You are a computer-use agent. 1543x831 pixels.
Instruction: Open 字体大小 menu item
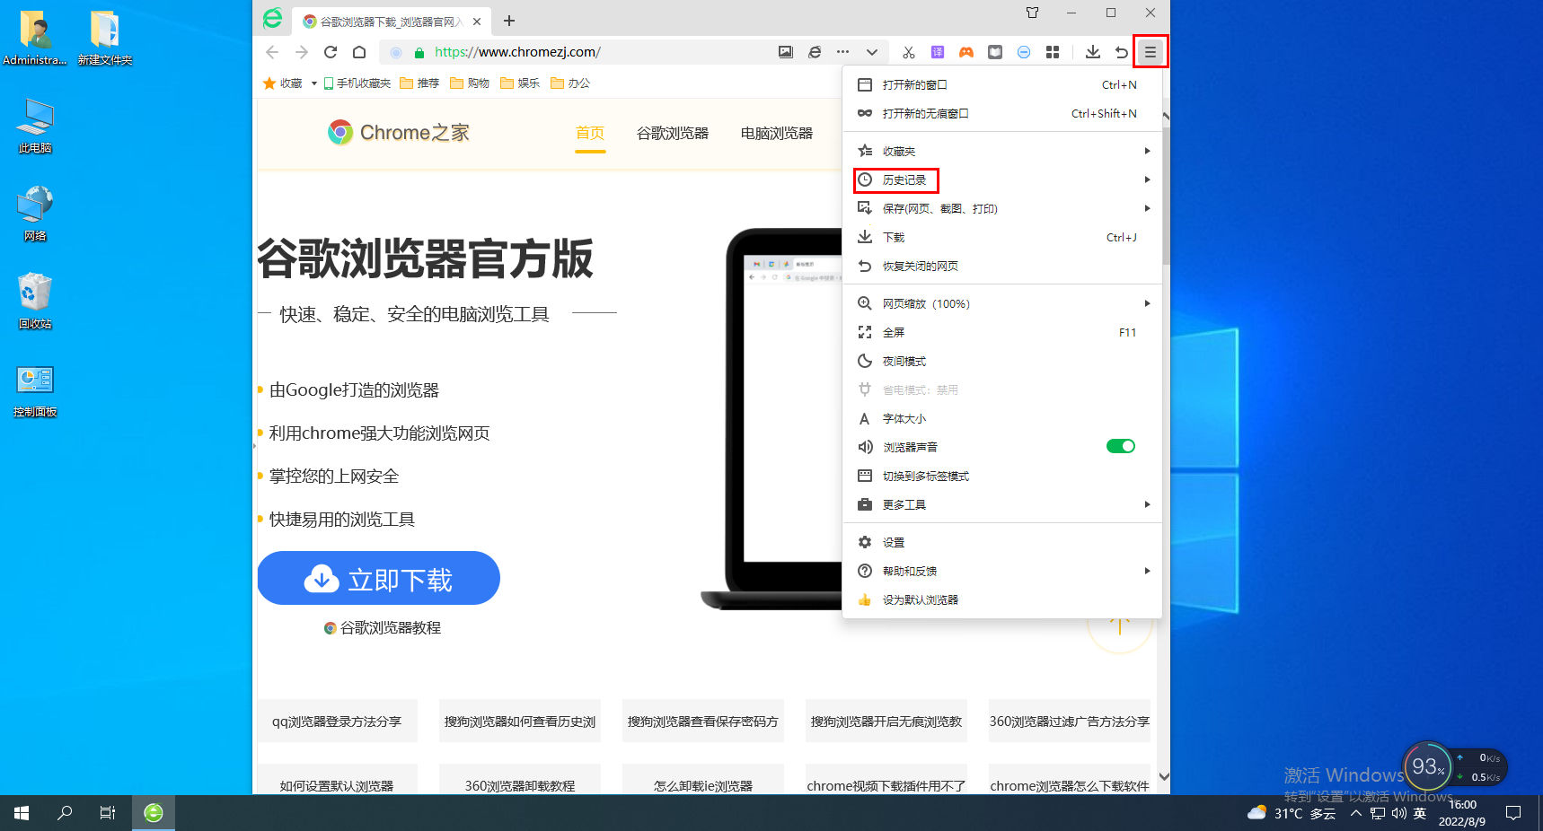click(1002, 418)
